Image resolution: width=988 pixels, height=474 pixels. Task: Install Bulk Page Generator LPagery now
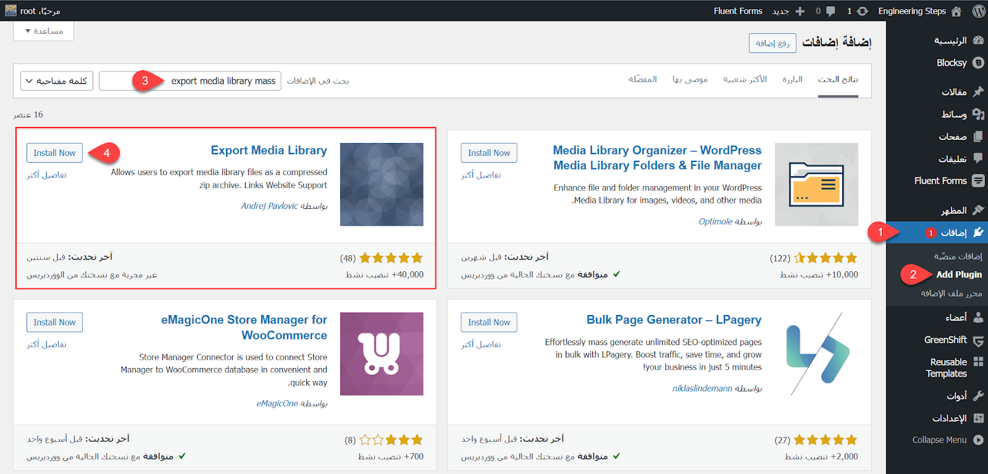click(489, 322)
